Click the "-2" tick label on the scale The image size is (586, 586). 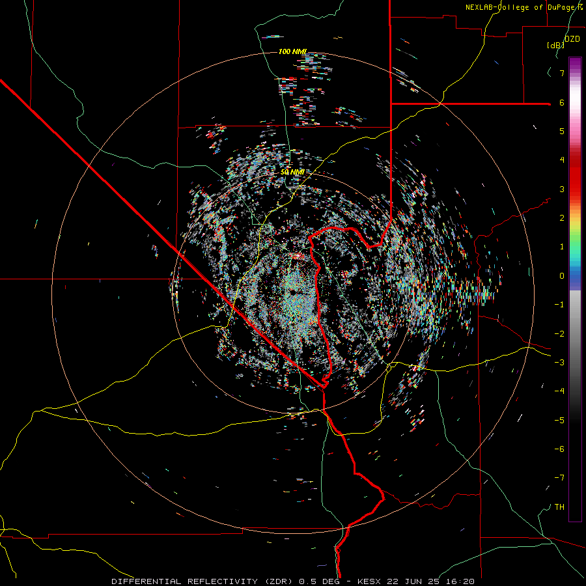tap(559, 334)
